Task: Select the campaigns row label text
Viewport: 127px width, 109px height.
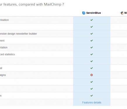Action: click(x=3, y=75)
